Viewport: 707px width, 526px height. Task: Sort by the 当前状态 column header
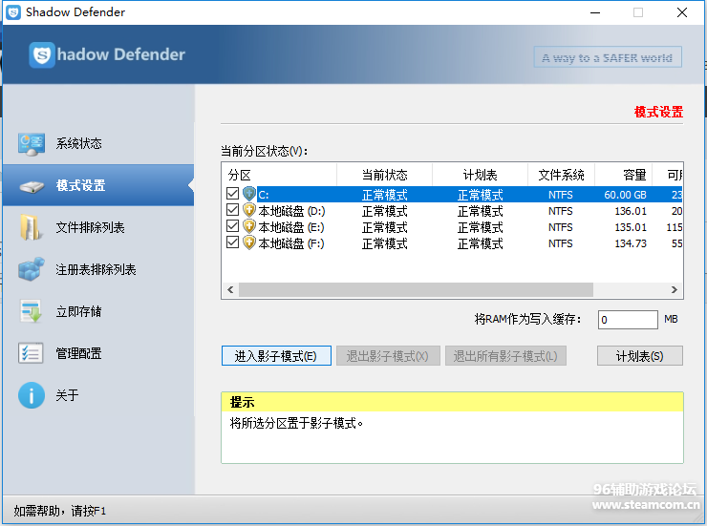pyautogui.click(x=384, y=176)
